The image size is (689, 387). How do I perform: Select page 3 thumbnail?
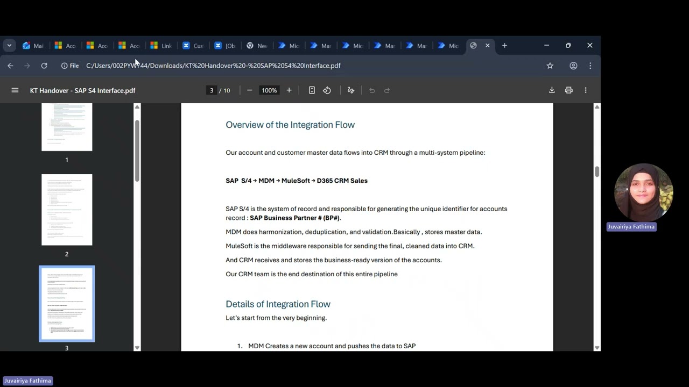click(67, 304)
